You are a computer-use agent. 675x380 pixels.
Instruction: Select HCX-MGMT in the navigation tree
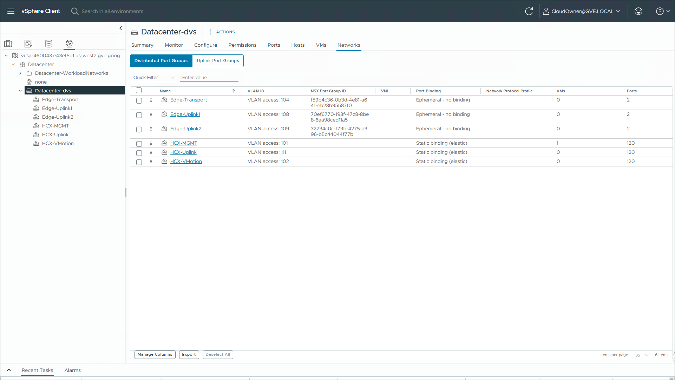click(55, 126)
